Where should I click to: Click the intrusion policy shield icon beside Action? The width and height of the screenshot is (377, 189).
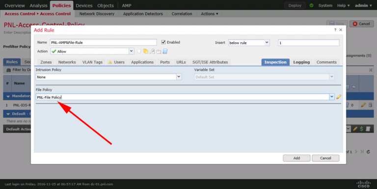pos(139,51)
